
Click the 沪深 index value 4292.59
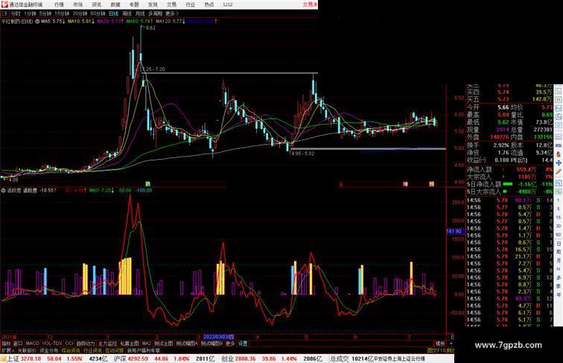point(139,359)
